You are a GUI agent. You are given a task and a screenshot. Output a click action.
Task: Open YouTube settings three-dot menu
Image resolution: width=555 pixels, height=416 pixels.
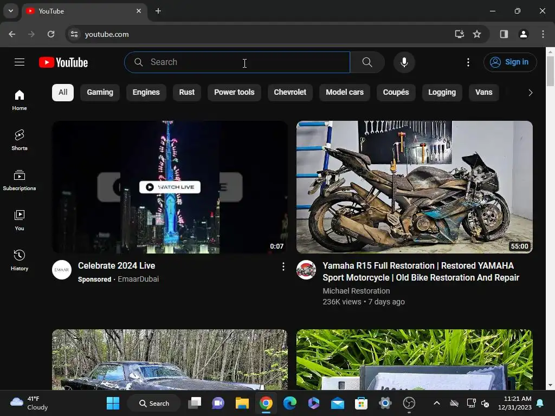pyautogui.click(x=468, y=62)
